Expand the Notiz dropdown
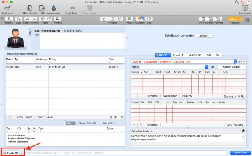The height and width of the screenshot is (156, 252). pos(206,67)
